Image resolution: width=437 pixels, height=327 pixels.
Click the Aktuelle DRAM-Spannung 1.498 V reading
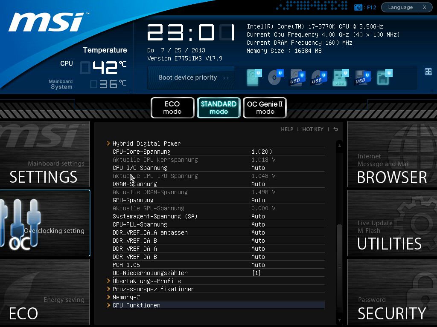263,192
